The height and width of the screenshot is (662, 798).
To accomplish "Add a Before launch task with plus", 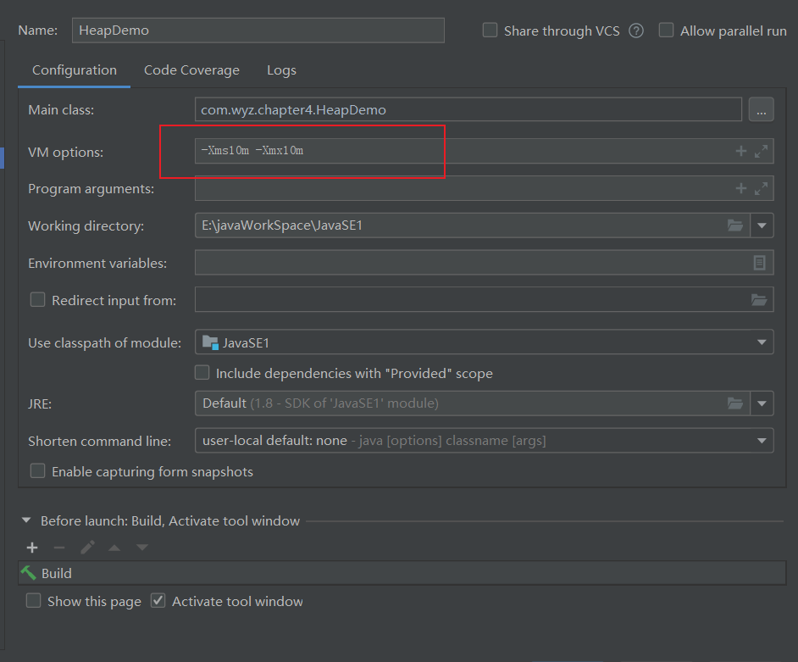I will tap(32, 548).
